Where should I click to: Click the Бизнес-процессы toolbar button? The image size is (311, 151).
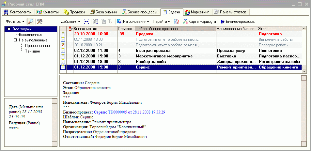tap(238, 22)
